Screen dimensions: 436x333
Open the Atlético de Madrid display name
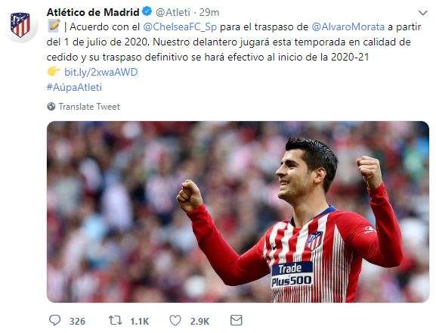pos(93,12)
